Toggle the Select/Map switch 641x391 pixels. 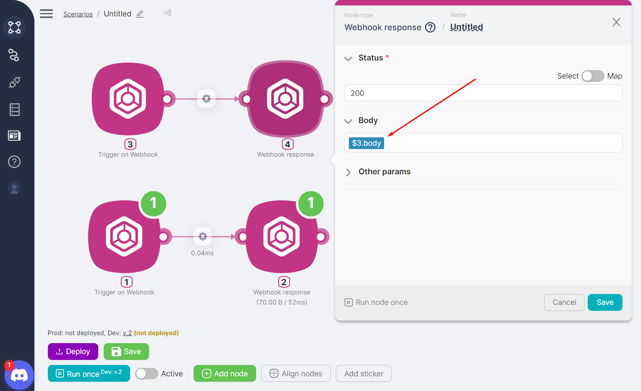pyautogui.click(x=592, y=76)
